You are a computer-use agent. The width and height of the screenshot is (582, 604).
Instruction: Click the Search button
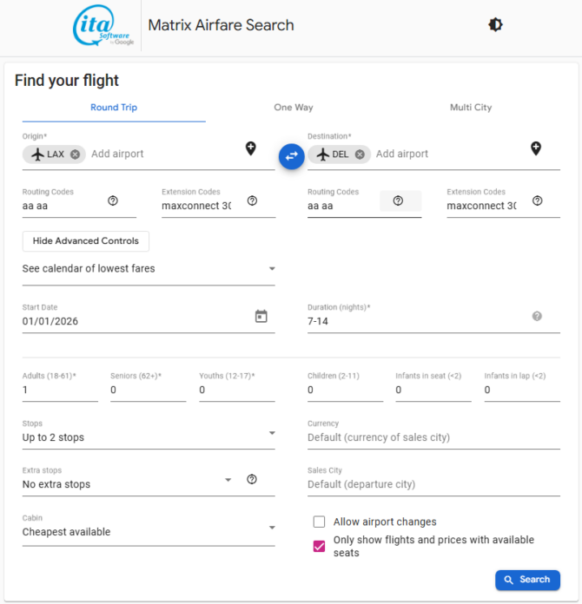click(x=527, y=580)
